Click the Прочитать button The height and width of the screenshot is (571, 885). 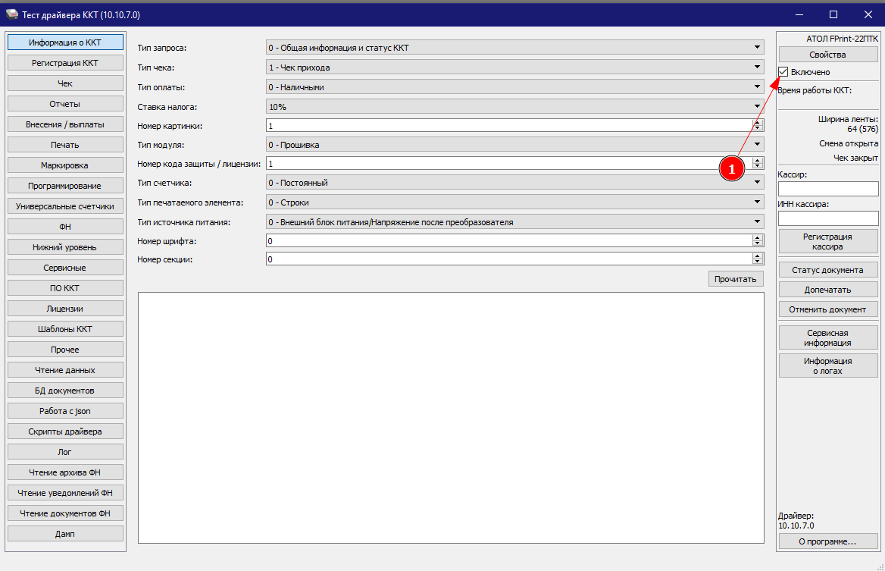[736, 279]
